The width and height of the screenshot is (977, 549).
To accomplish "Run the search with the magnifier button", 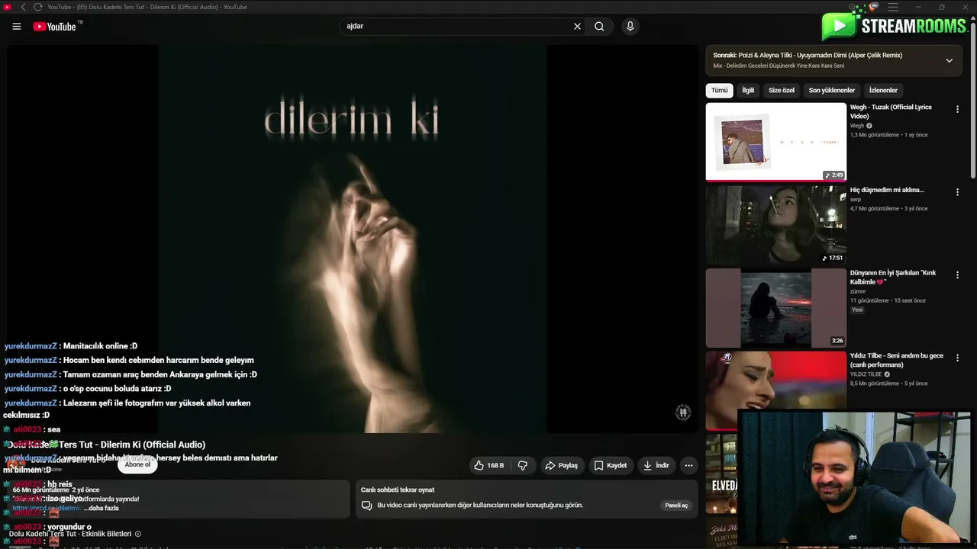I will (x=599, y=27).
